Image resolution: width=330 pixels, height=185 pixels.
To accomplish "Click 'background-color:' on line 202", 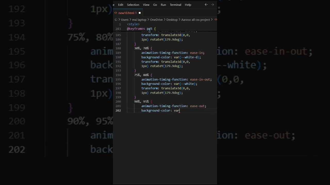I will 156,110.
